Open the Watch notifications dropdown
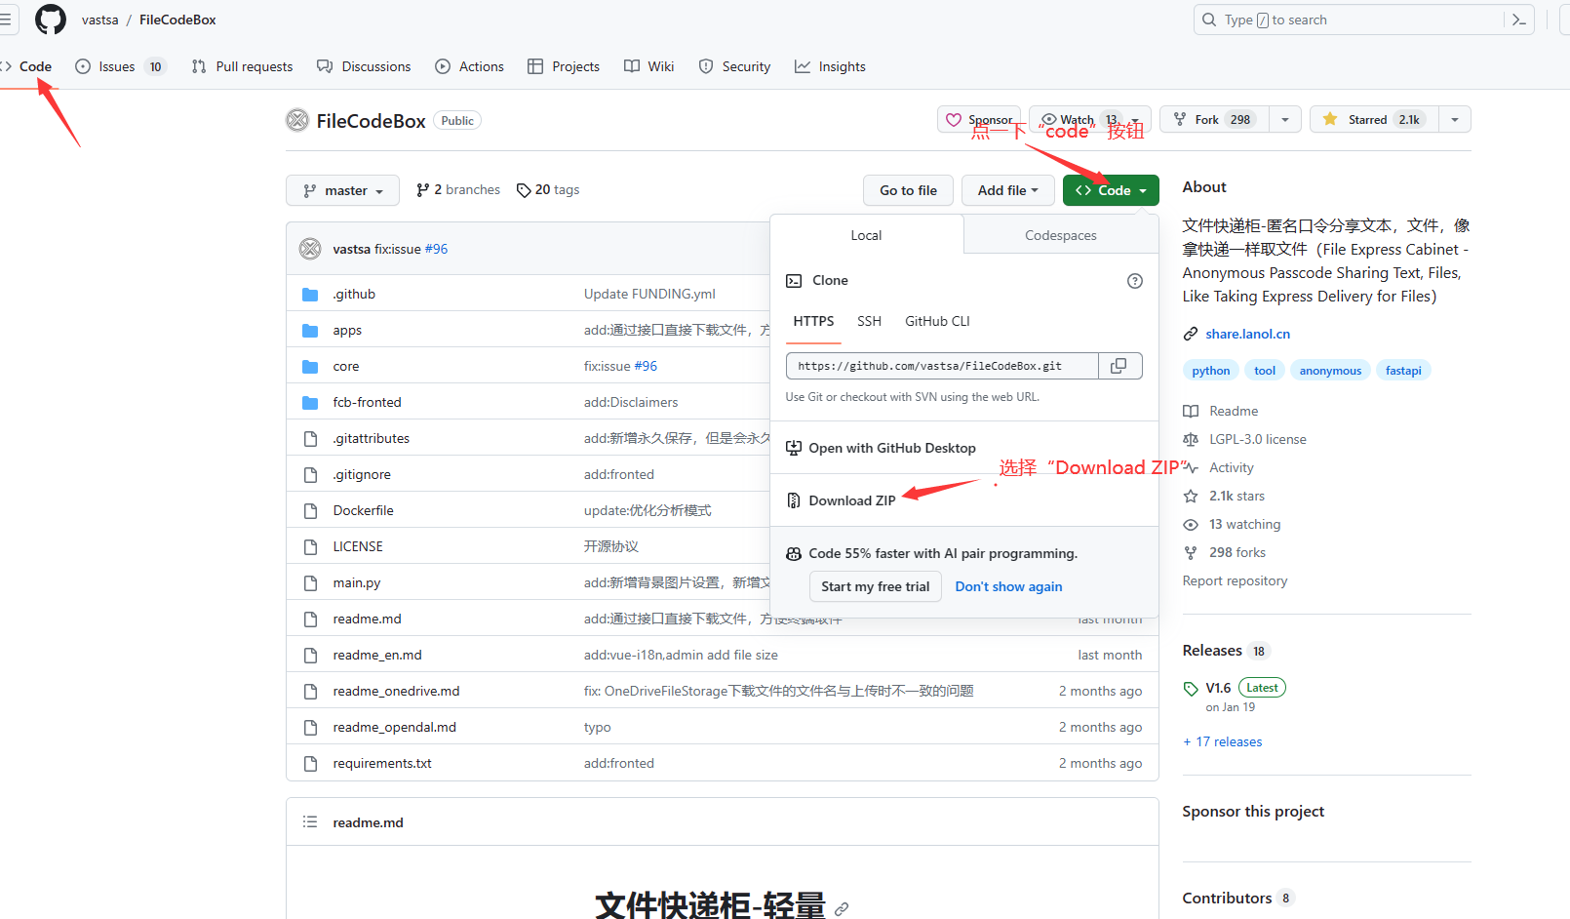This screenshot has height=919, width=1570. coord(1090,119)
